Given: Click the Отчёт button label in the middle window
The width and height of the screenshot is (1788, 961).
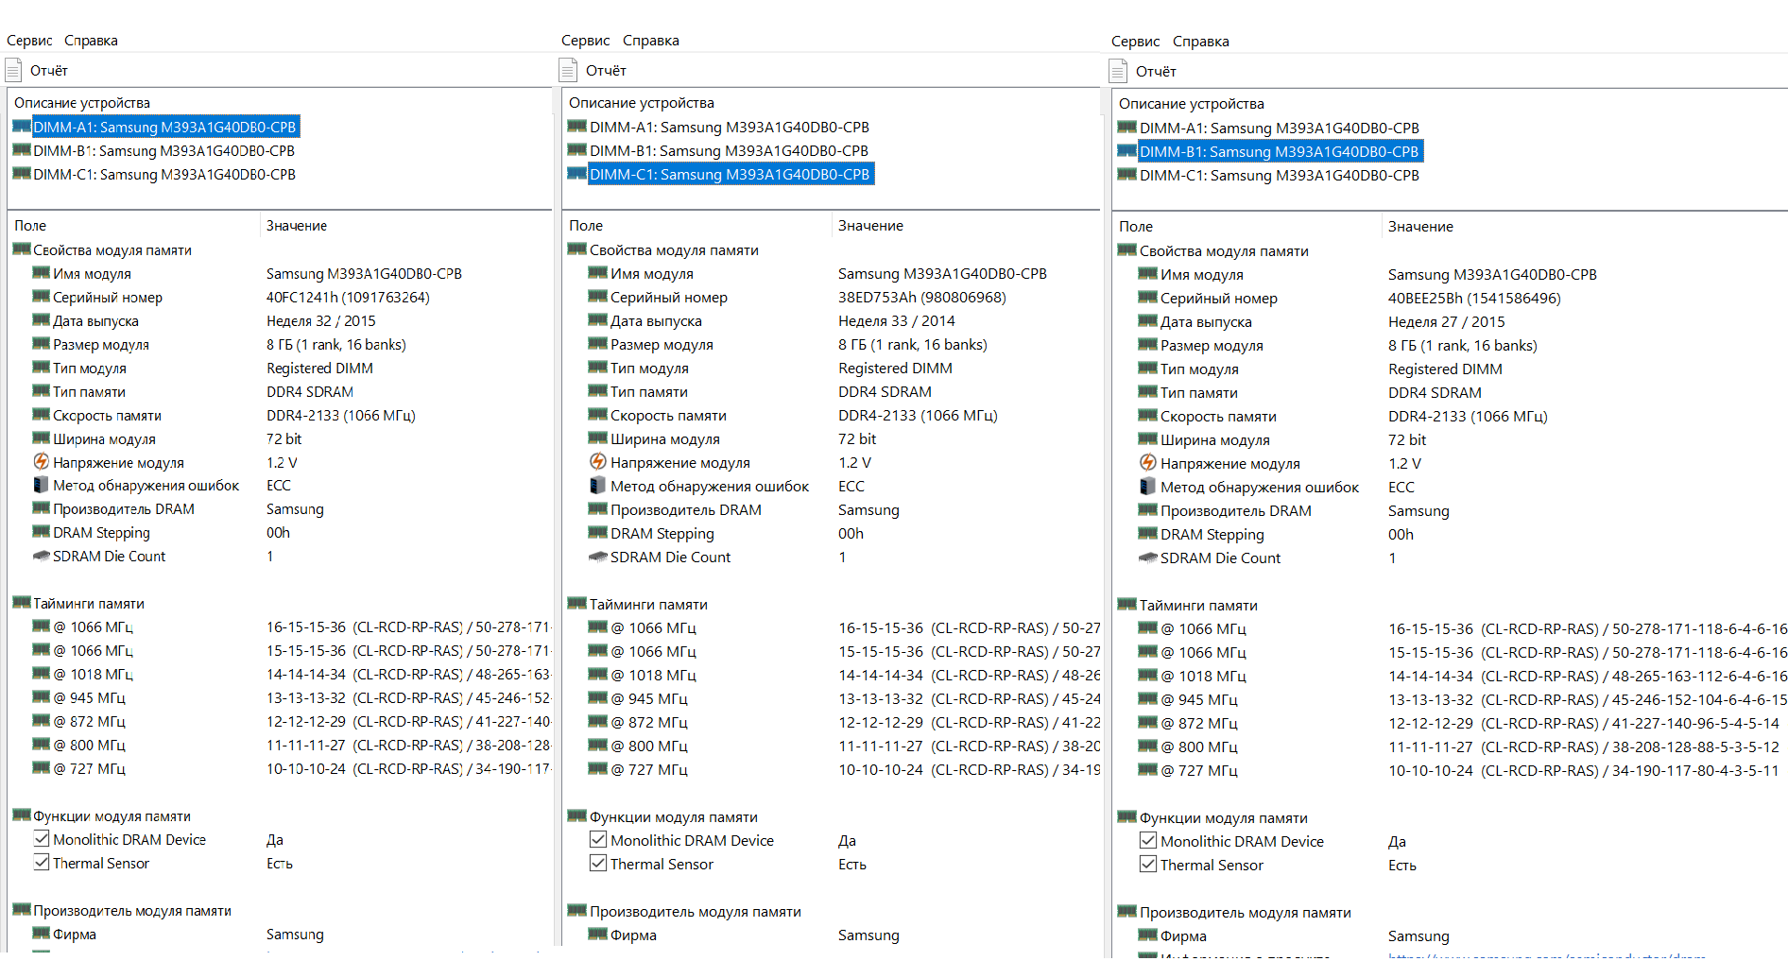Looking at the screenshot, I should click(606, 71).
